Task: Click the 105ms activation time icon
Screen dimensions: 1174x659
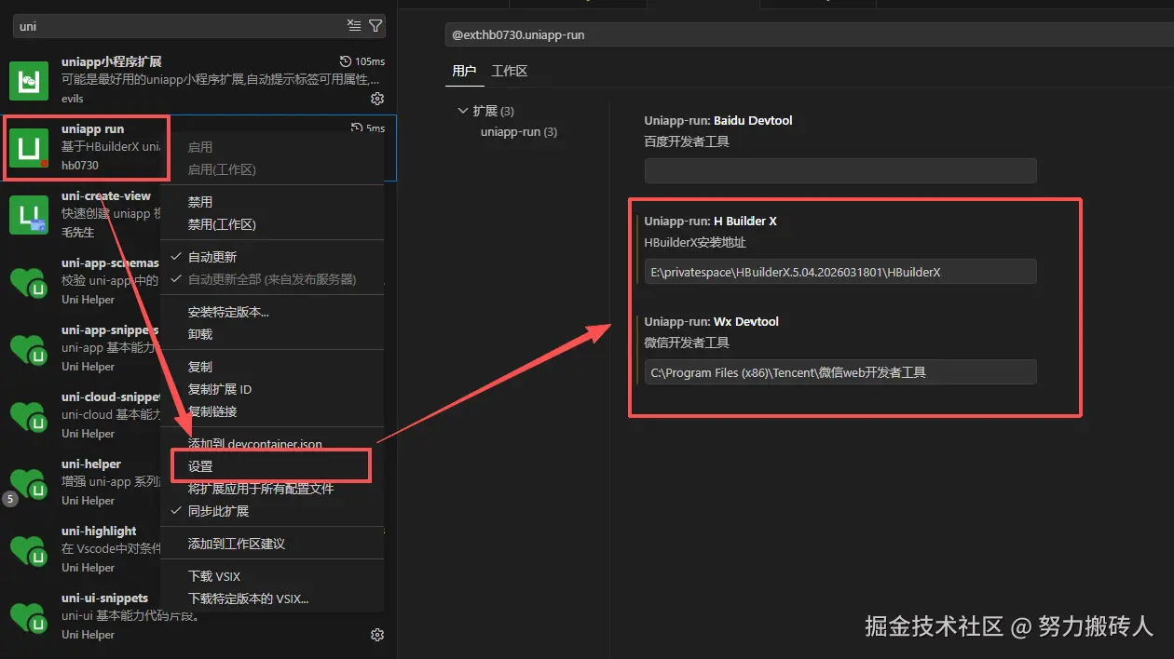Action: (347, 61)
